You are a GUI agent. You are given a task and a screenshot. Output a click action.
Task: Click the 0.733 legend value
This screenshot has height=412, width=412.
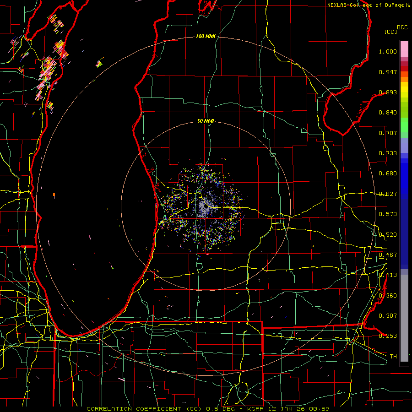(x=388, y=153)
